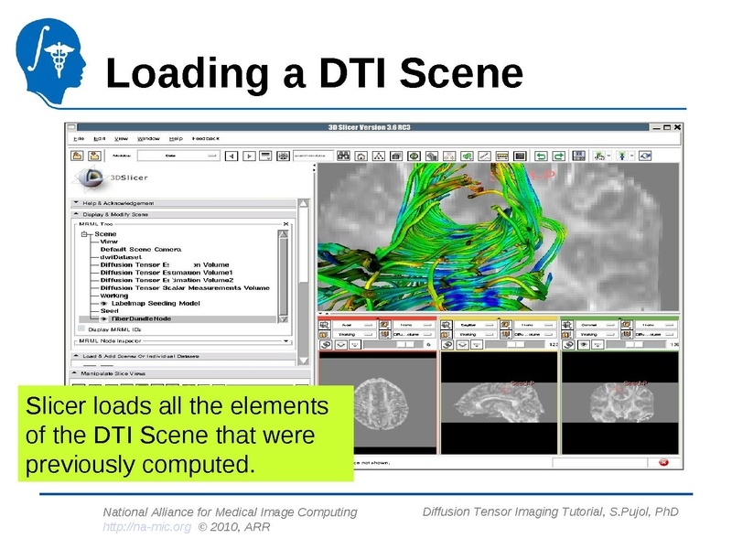Close the MRML Tree frame
732x549 pixels.
pos(285,224)
